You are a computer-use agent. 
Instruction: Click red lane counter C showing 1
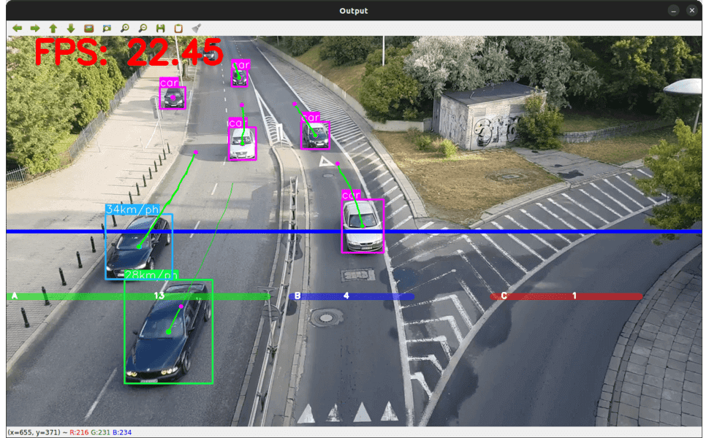[x=574, y=296]
